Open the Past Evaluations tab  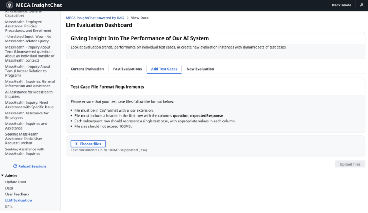click(x=128, y=69)
